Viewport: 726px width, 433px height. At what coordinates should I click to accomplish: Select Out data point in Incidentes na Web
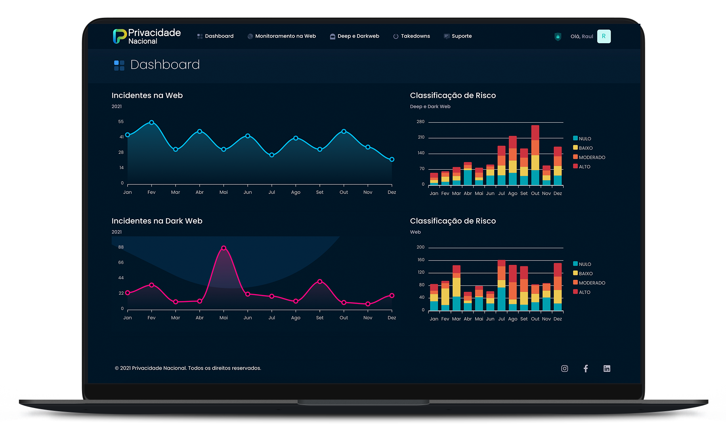coord(344,131)
